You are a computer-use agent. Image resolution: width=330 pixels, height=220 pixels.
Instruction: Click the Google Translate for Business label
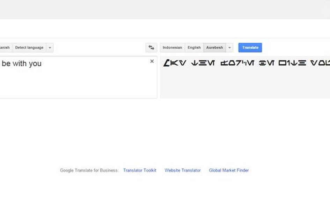89,170
